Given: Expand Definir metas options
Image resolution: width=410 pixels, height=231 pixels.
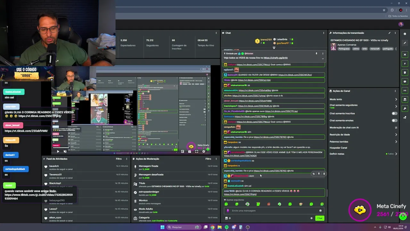Looking at the screenshot, I should (x=396, y=154).
